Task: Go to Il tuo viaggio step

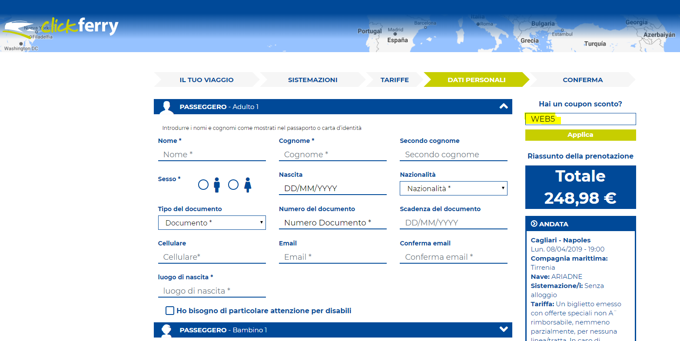Action: pyautogui.click(x=207, y=80)
